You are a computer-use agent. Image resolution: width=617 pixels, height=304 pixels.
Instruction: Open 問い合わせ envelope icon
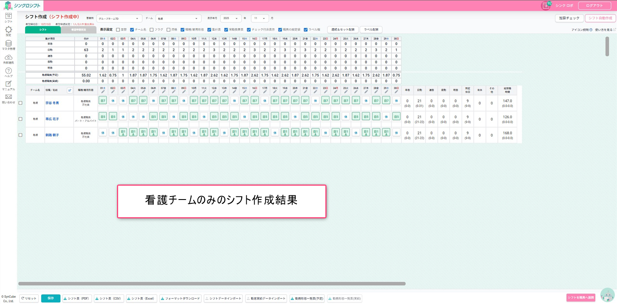[x=8, y=98]
